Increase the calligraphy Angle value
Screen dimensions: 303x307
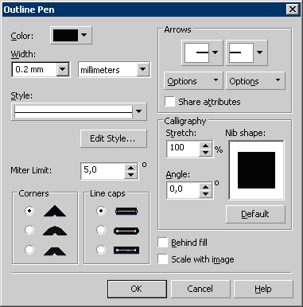click(205, 187)
